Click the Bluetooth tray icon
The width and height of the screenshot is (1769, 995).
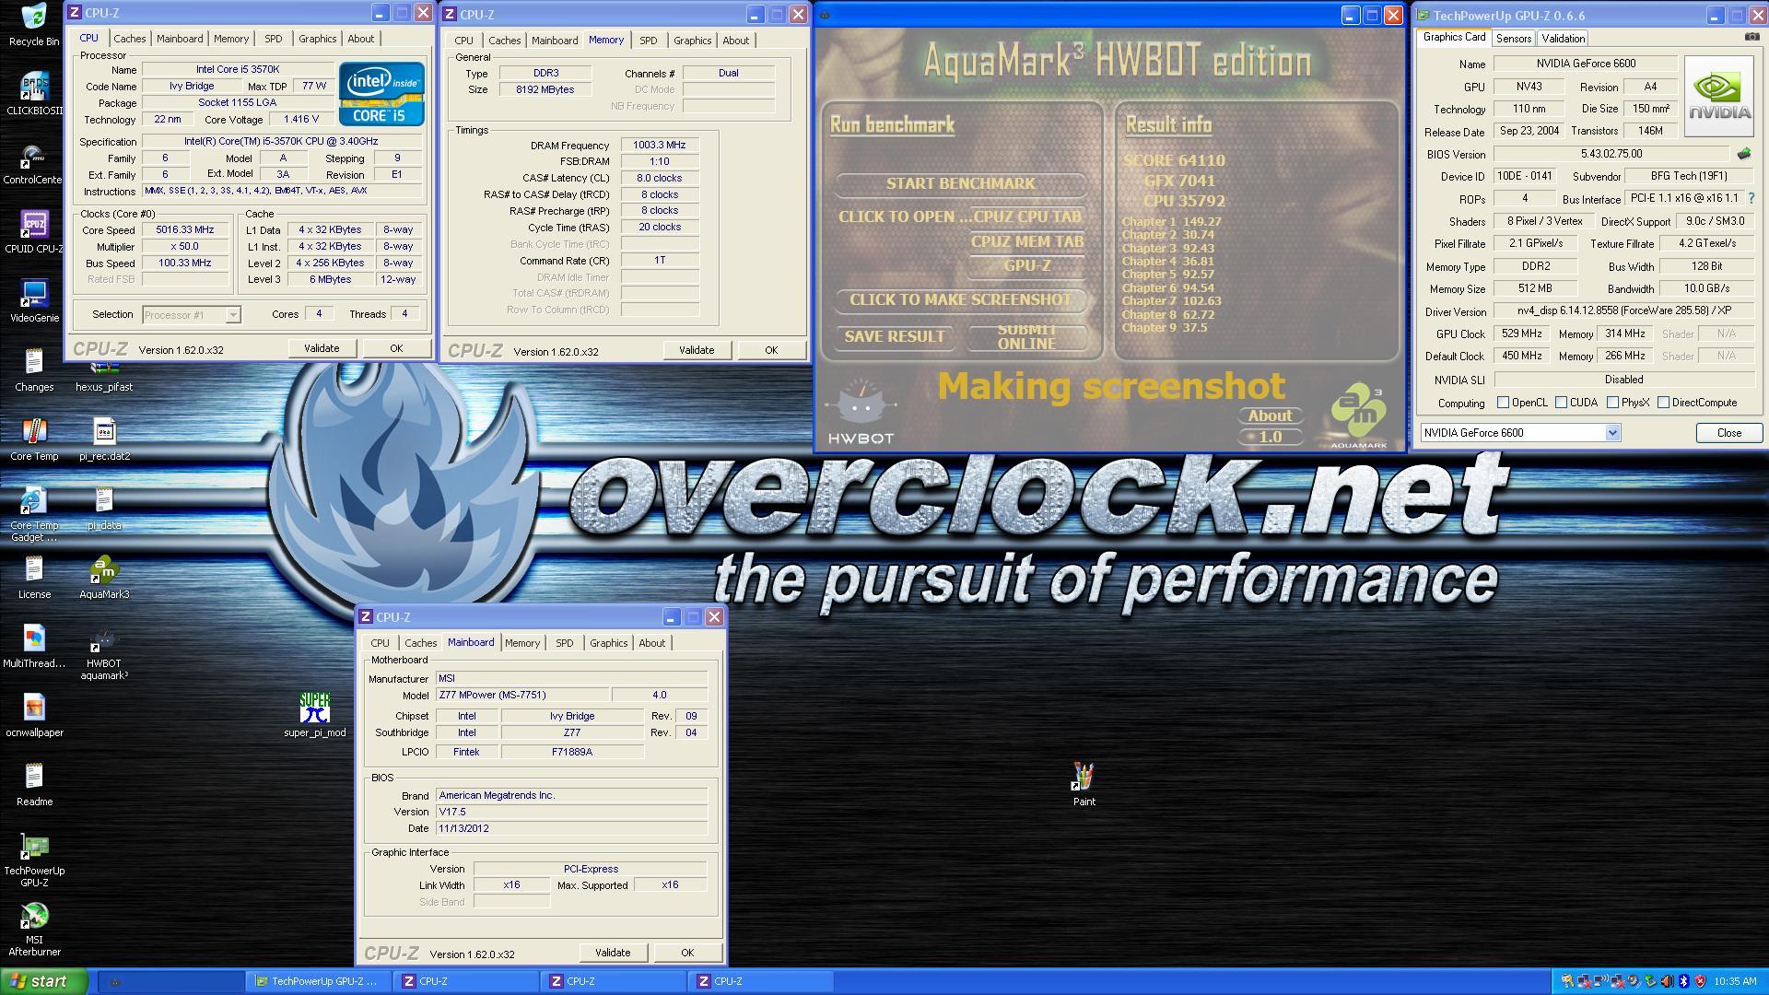[x=1683, y=981]
